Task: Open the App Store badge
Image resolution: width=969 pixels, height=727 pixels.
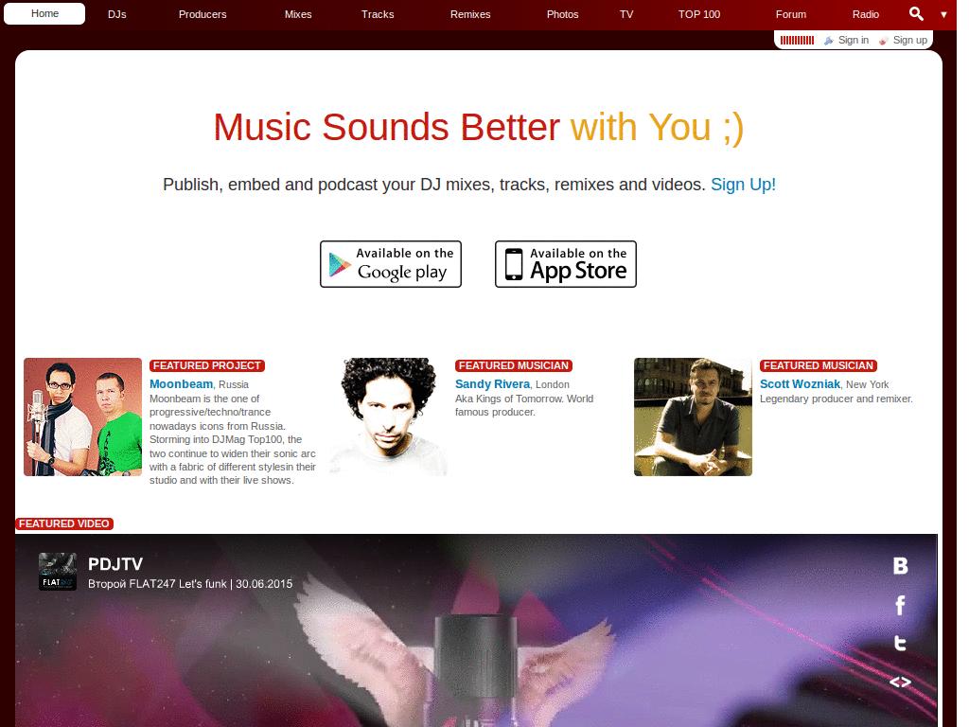Action: (566, 264)
